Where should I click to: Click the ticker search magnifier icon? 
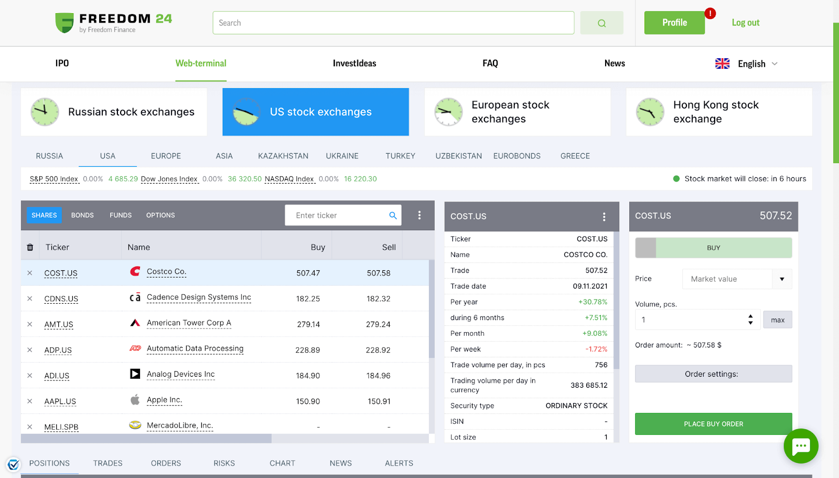click(x=393, y=215)
